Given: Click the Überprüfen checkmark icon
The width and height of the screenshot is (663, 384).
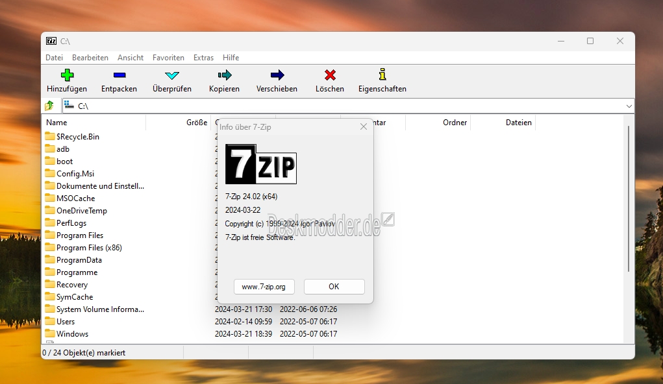Looking at the screenshot, I should [171, 76].
